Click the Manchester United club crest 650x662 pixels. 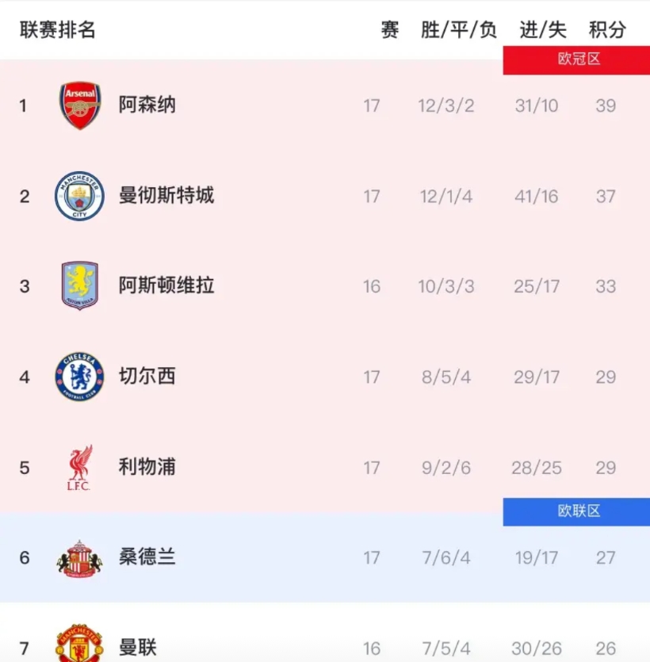[x=79, y=644]
